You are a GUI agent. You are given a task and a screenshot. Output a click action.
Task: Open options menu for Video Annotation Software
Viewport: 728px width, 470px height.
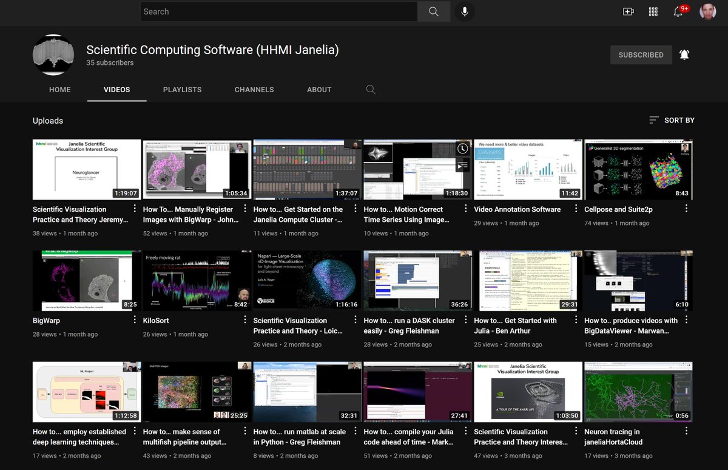click(x=576, y=209)
